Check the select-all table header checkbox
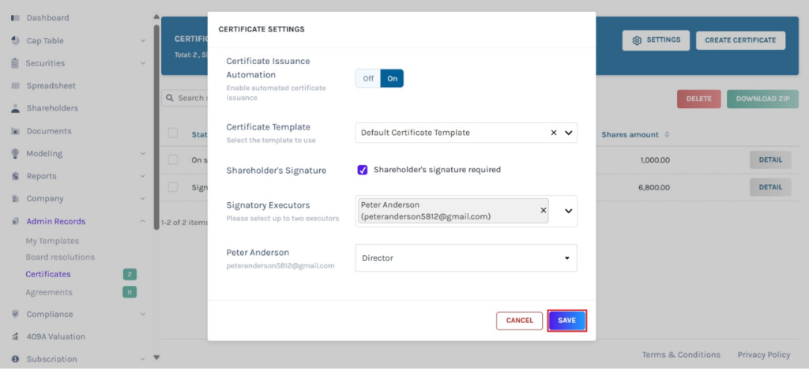This screenshot has height=372, width=809. point(173,133)
